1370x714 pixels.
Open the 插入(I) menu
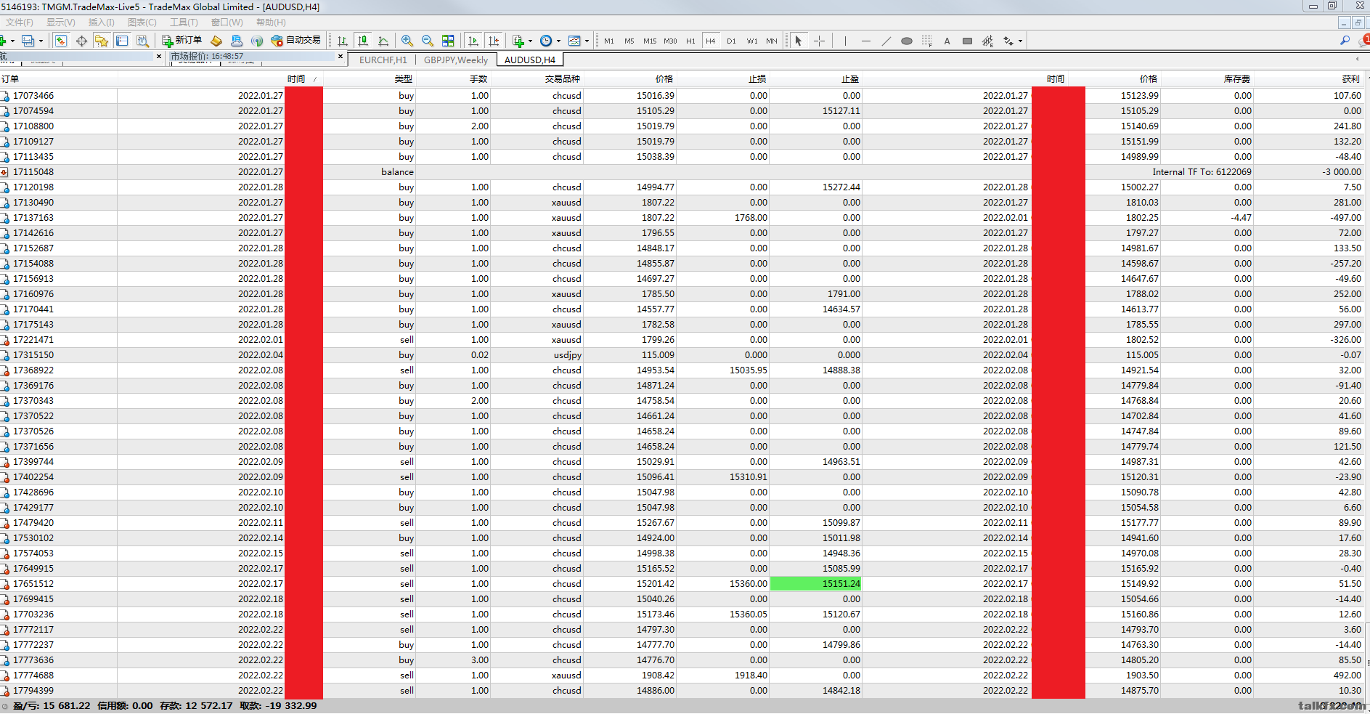[x=102, y=22]
